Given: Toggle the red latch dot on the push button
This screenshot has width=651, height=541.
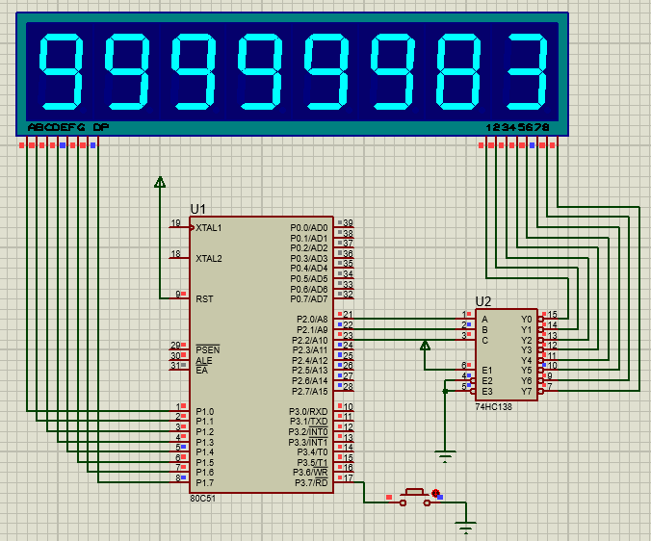Looking at the screenshot, I should 435,493.
